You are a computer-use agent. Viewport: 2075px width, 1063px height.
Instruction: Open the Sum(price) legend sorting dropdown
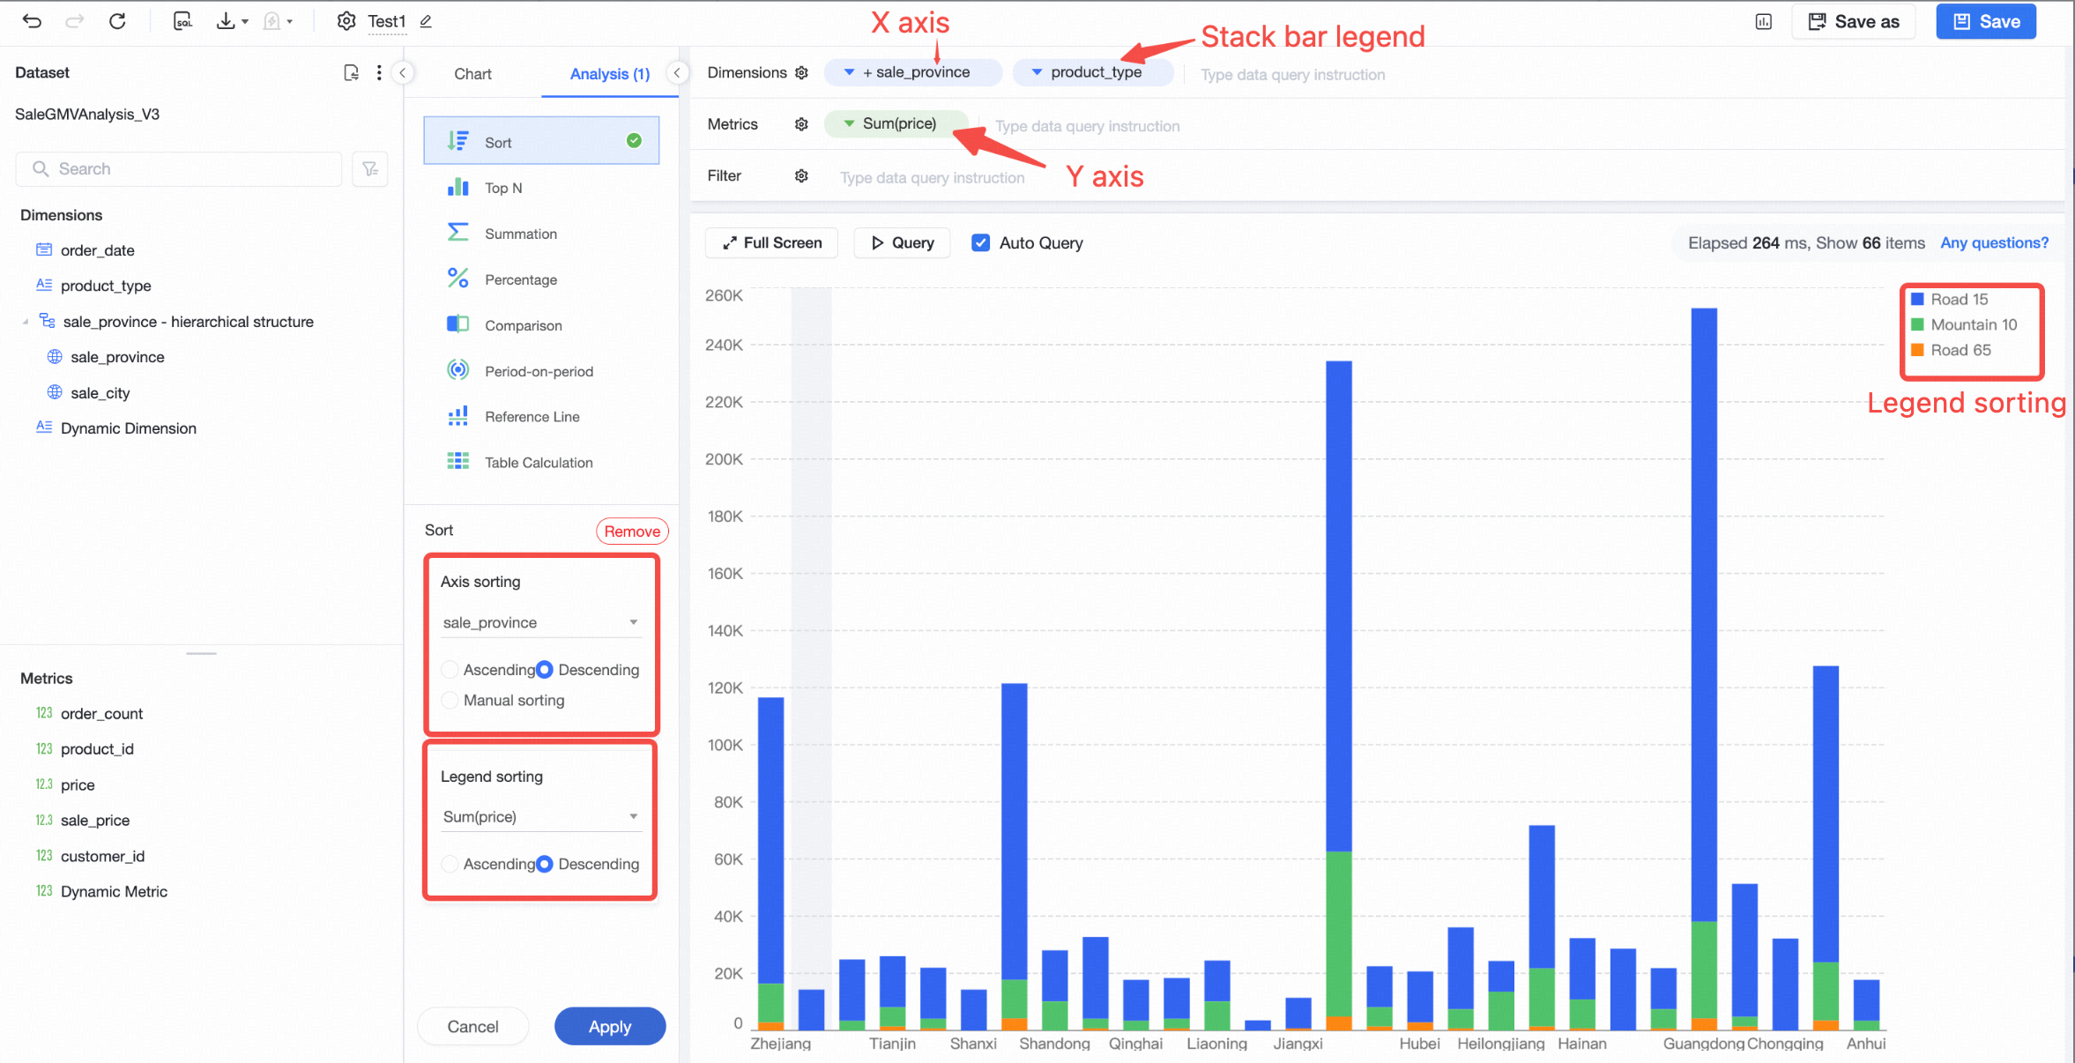pyautogui.click(x=541, y=816)
